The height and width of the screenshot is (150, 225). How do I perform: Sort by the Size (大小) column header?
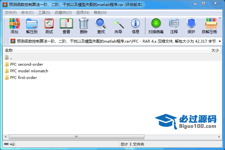click(x=206, y=51)
